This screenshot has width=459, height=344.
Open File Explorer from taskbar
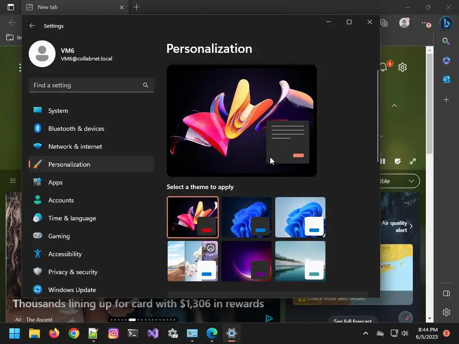pos(34,333)
